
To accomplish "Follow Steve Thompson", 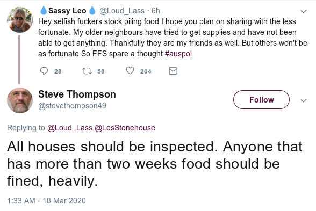I will click(x=261, y=100).
